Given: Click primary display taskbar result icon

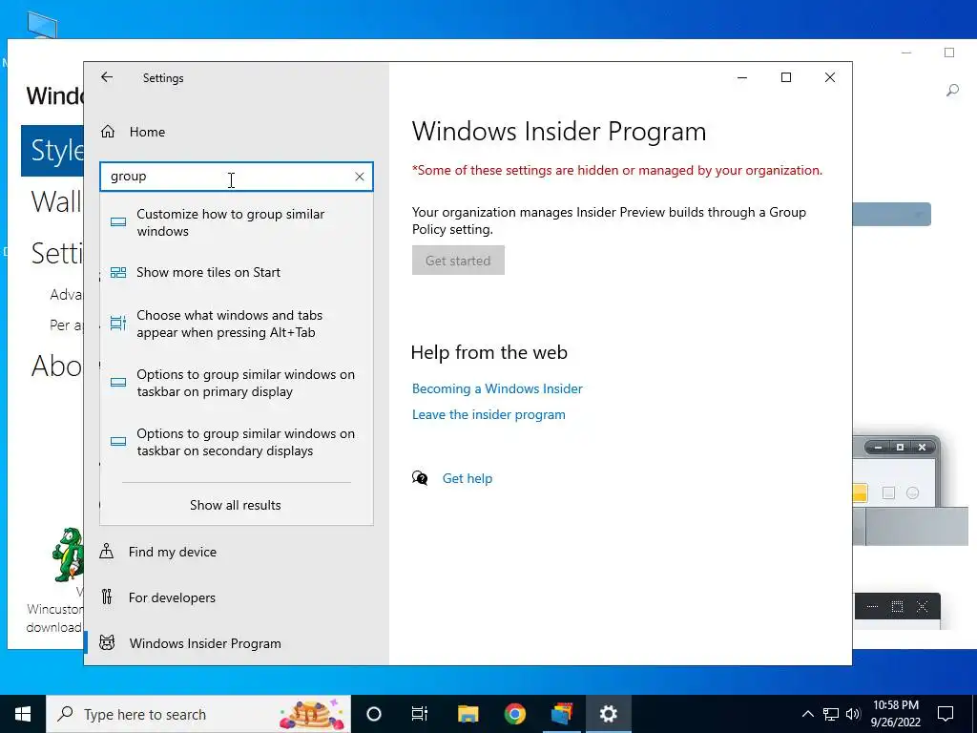Looking at the screenshot, I should 118,383.
